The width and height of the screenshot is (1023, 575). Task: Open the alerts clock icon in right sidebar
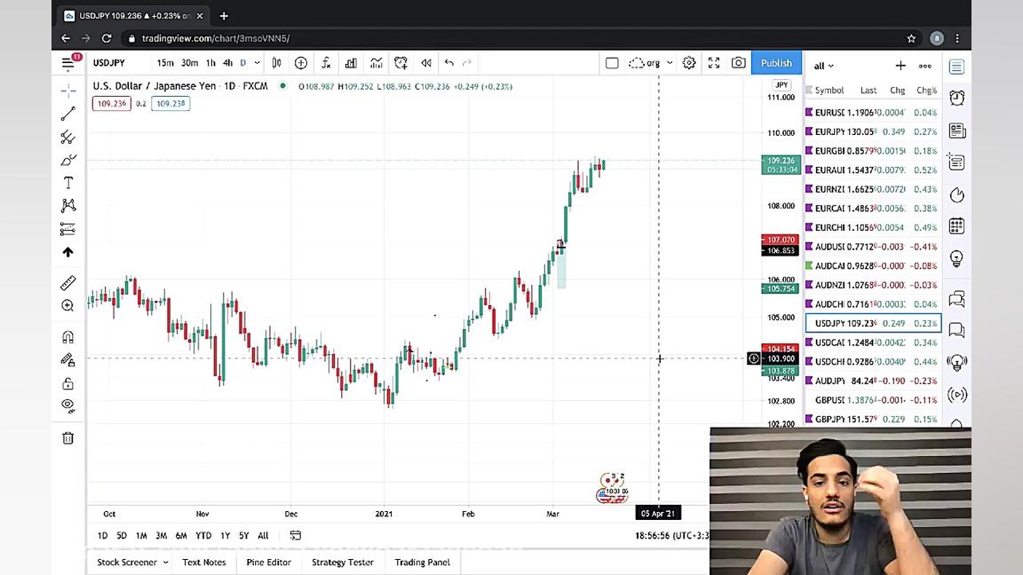pyautogui.click(x=957, y=98)
